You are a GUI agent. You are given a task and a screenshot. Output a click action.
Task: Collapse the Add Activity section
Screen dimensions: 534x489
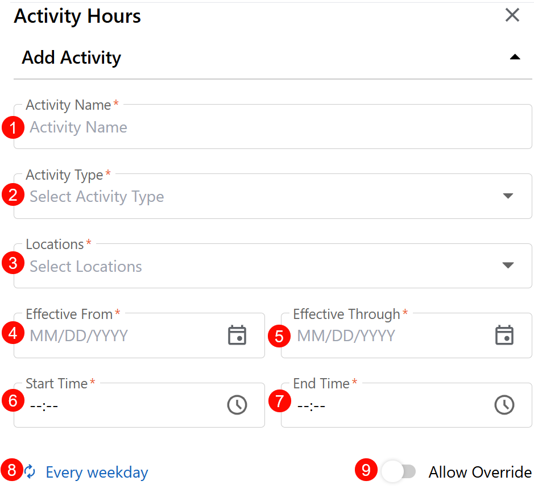(x=515, y=57)
